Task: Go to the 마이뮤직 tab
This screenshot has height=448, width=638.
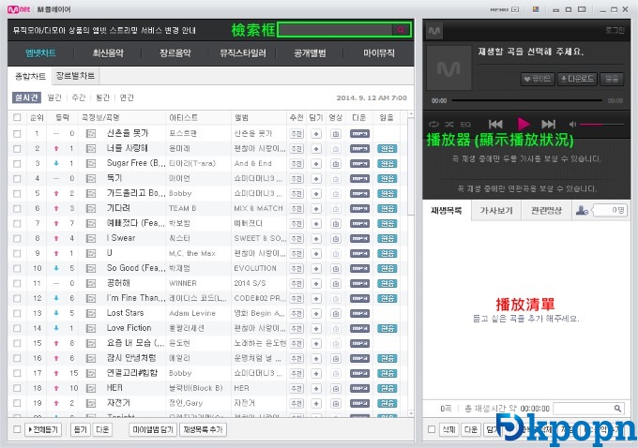Action: 378,52
